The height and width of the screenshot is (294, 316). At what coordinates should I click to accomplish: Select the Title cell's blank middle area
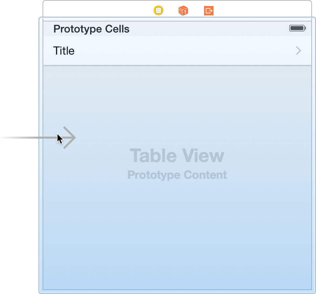(178, 51)
